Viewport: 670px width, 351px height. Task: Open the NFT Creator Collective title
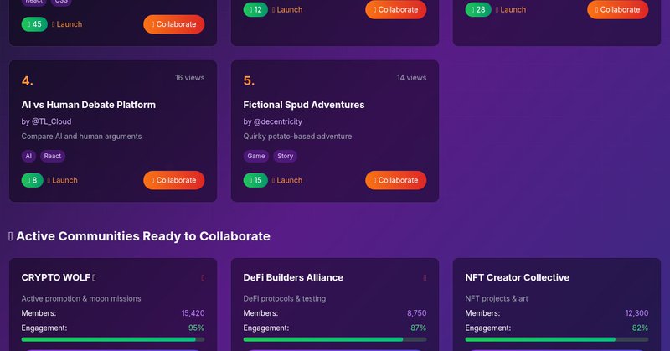click(517, 277)
